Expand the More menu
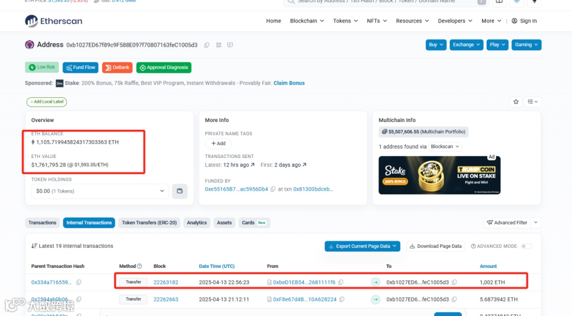 coord(491,21)
